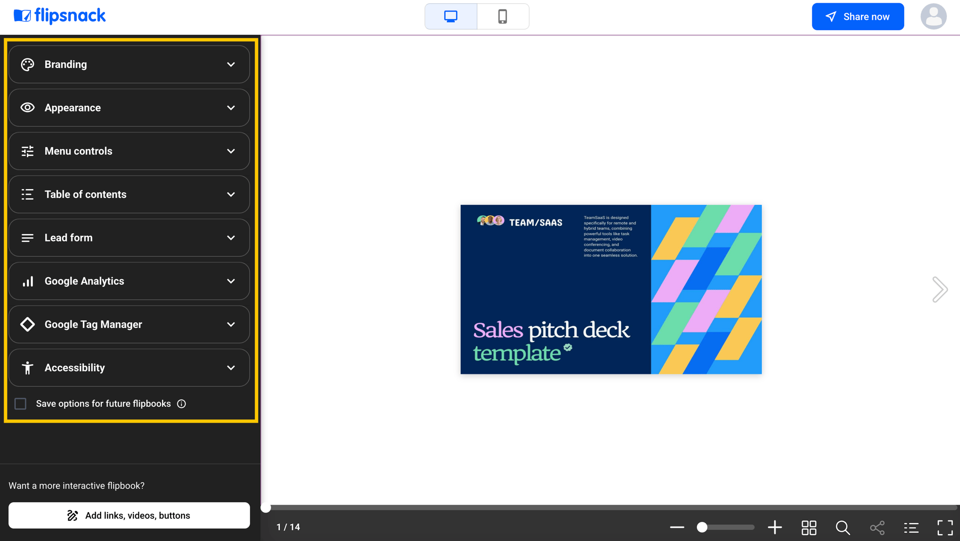Enable saving options for future flipbooks
This screenshot has width=960, height=541.
(20, 404)
